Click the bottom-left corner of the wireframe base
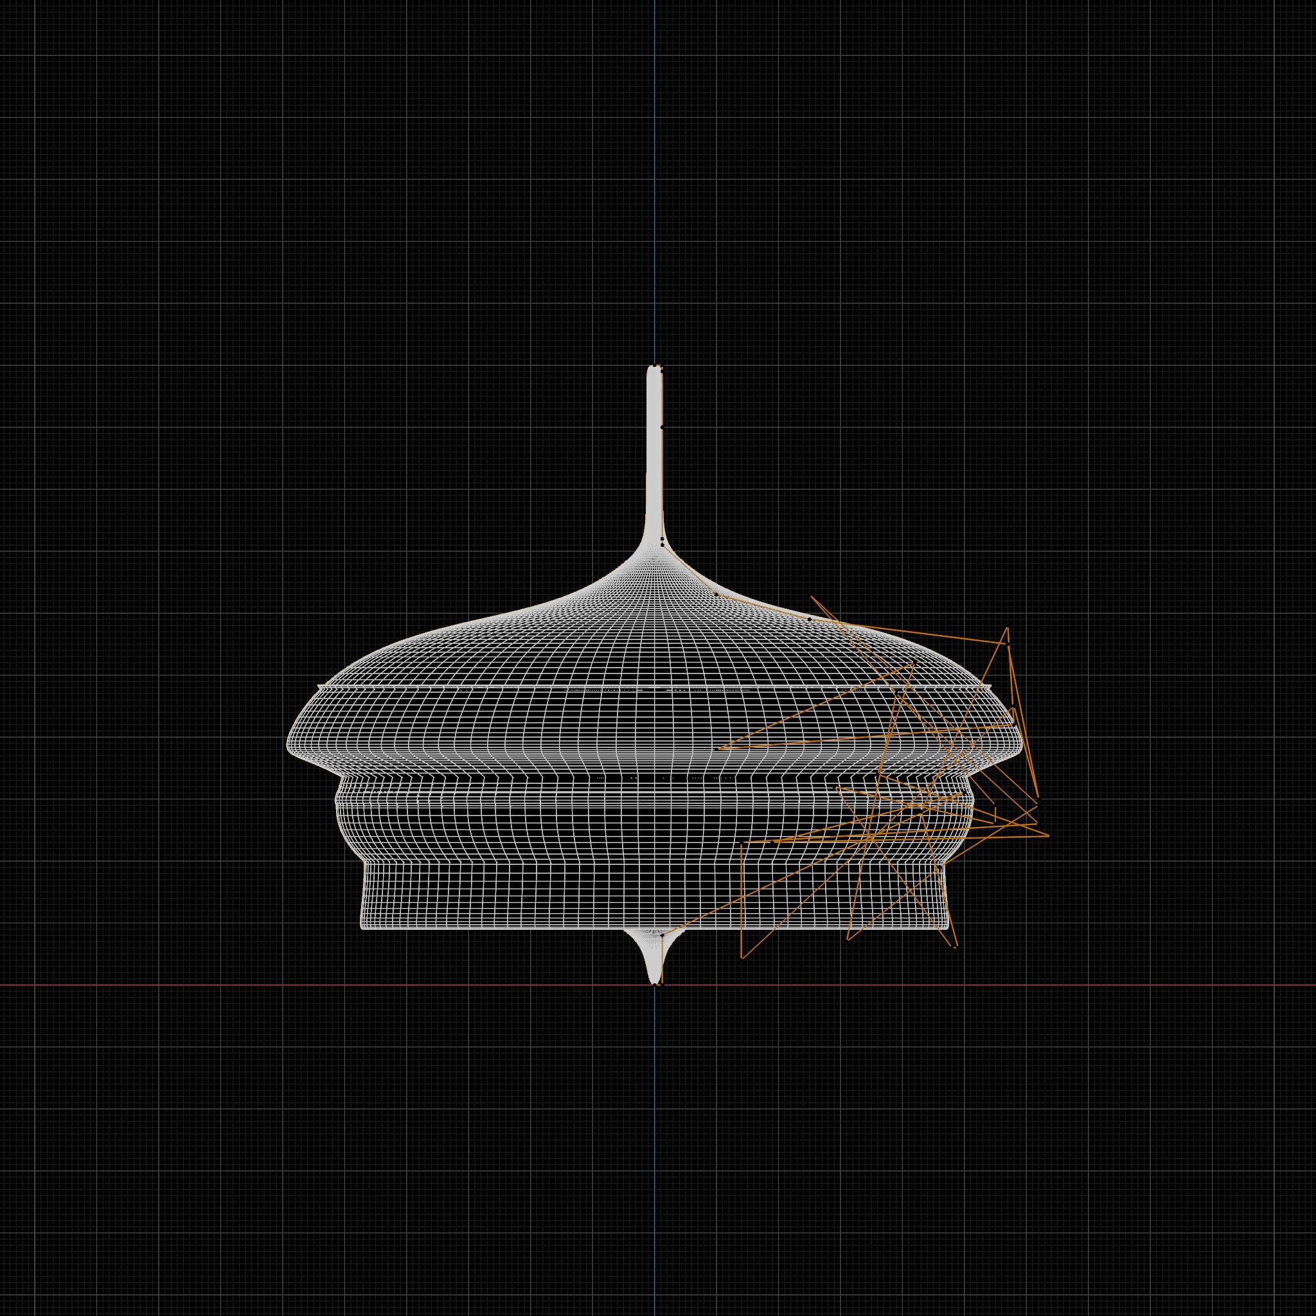The image size is (1316, 1316). [x=362, y=927]
